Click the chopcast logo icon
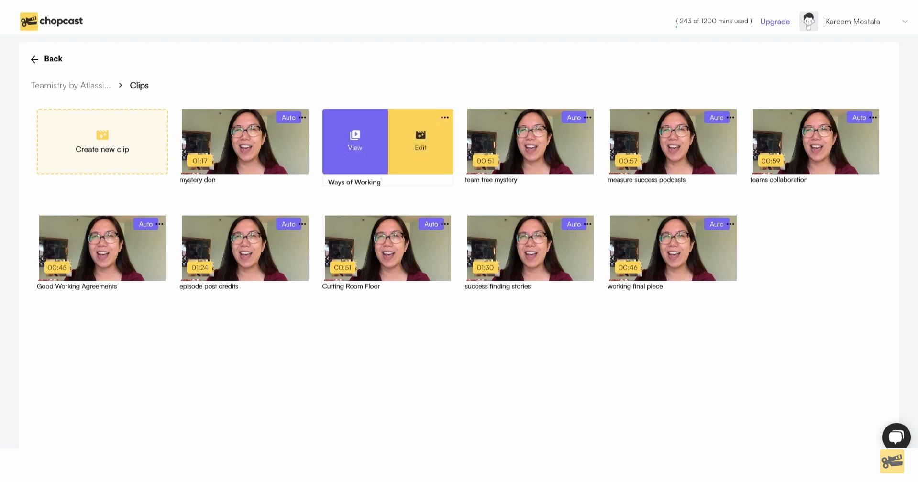 pos(29,21)
